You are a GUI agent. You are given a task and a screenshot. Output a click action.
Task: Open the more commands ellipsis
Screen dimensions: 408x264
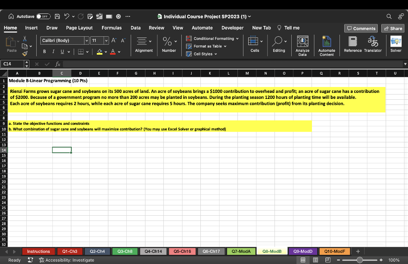(x=128, y=16)
